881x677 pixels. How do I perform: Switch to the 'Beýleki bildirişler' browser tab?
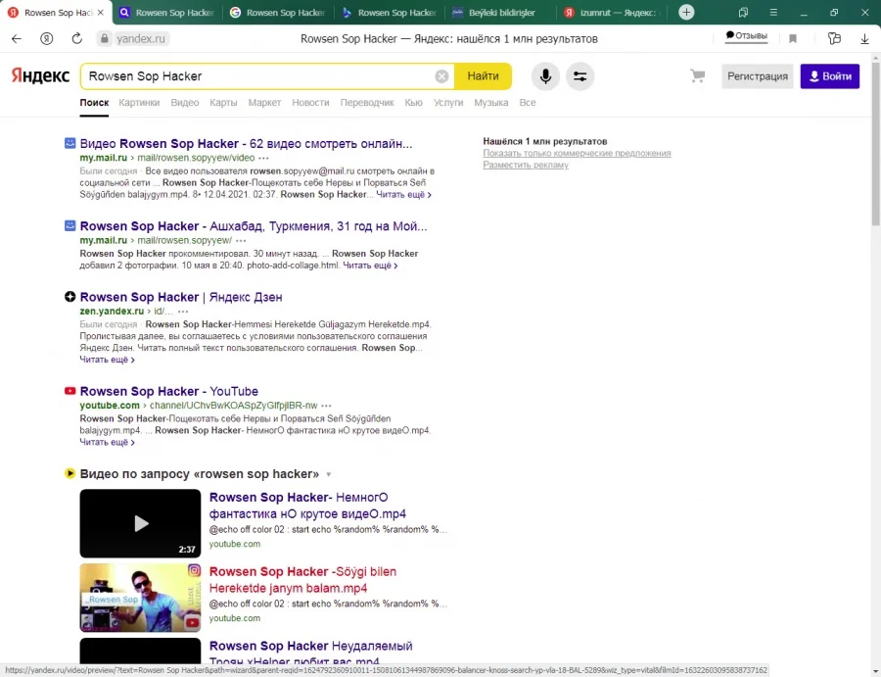(501, 13)
